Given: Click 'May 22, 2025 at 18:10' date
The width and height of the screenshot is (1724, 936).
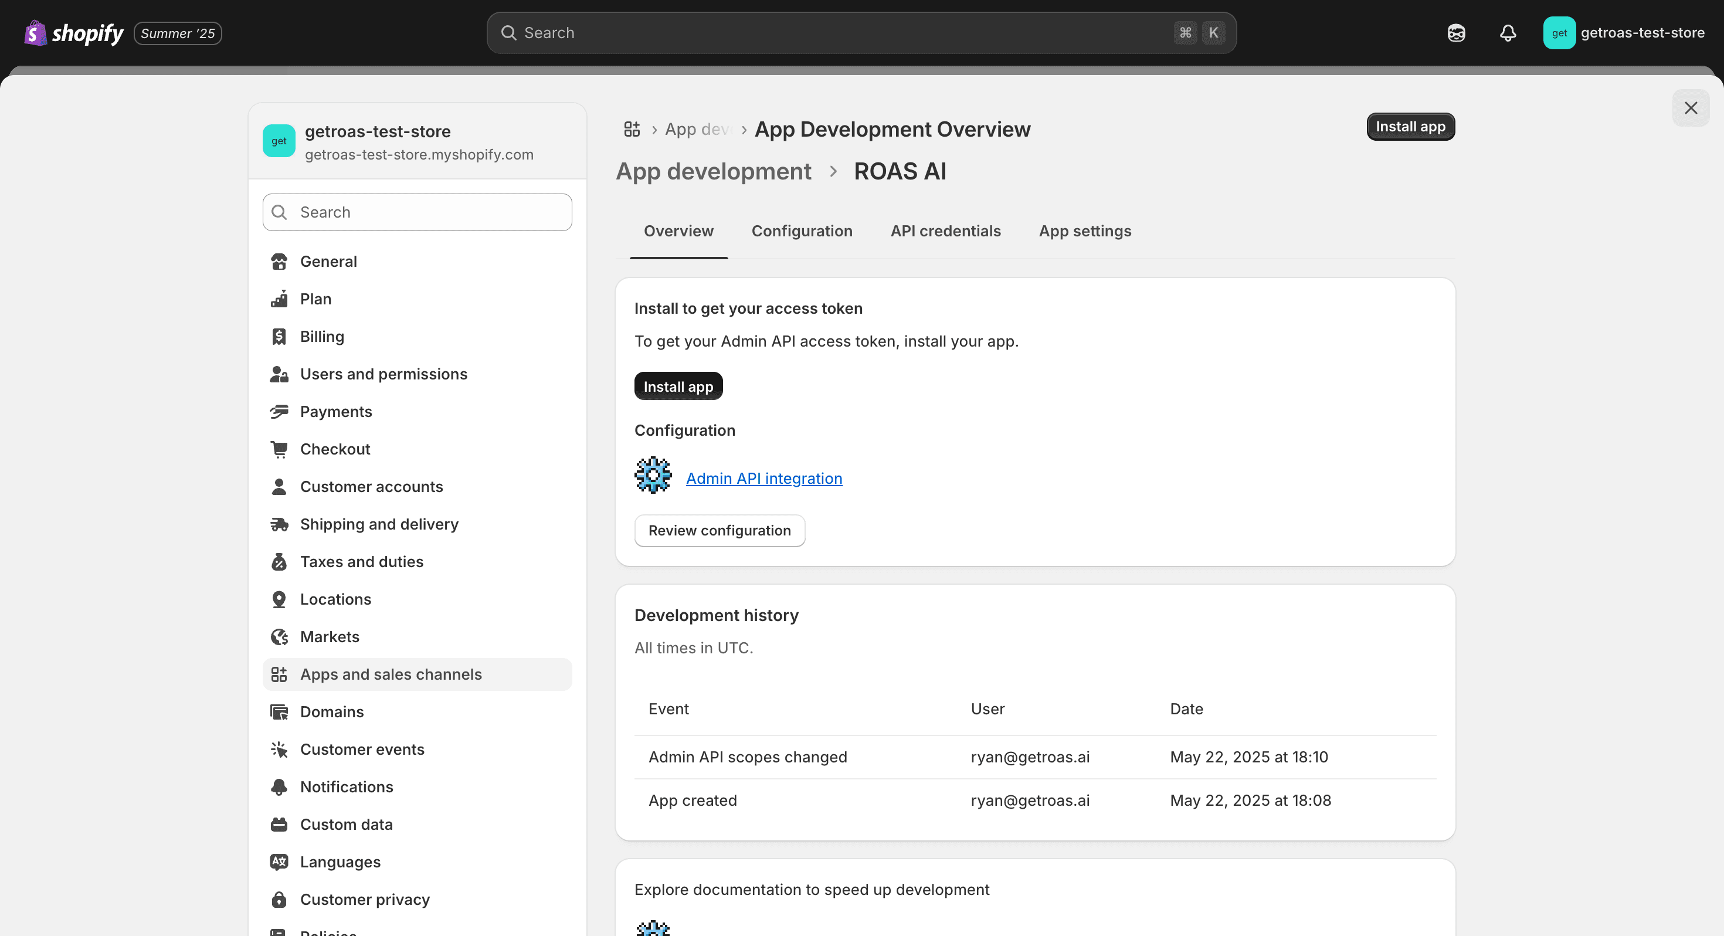Looking at the screenshot, I should [x=1249, y=757].
